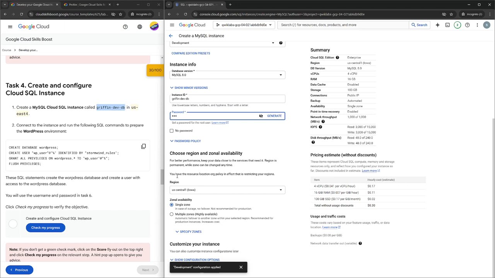Close the Development configuration applied toast
The height and width of the screenshot is (278, 495).
click(x=241, y=267)
